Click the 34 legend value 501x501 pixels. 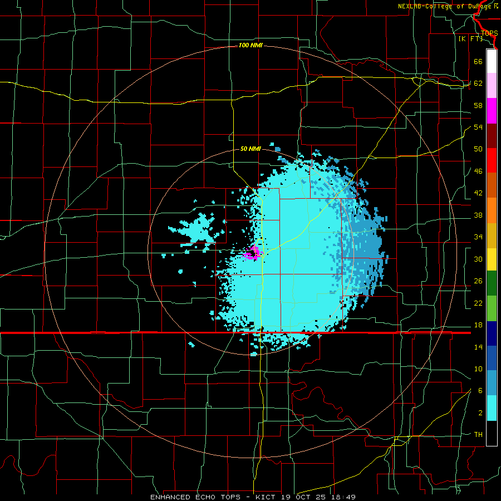click(x=478, y=237)
